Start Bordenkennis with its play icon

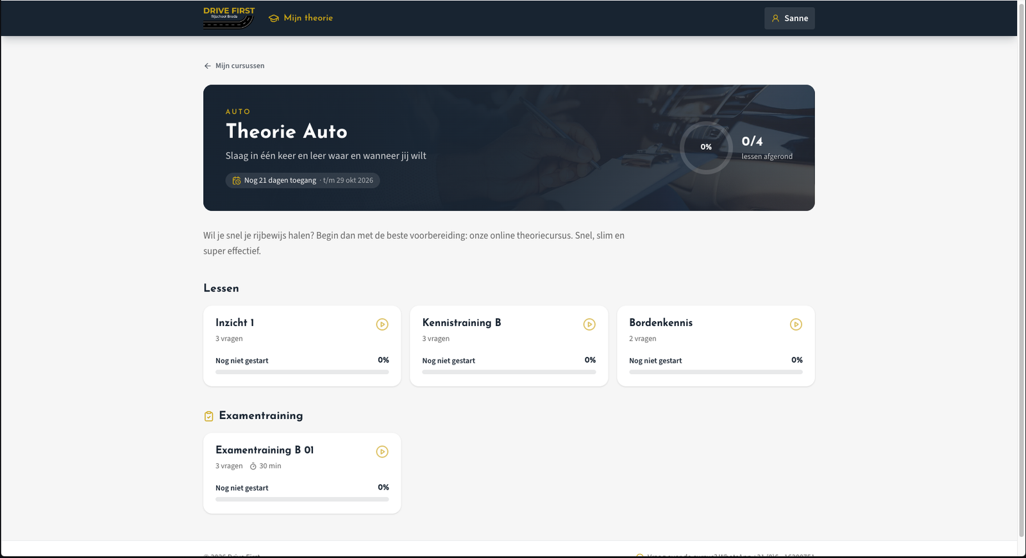[796, 325]
